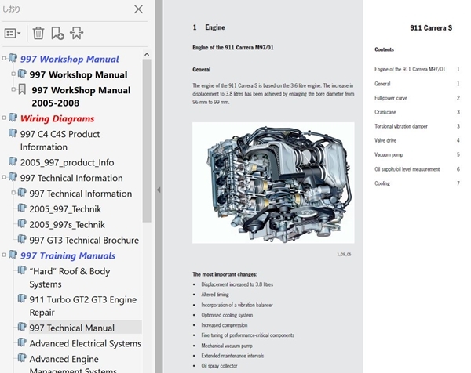Click the contents entry 'Crankcase'

[385, 112]
